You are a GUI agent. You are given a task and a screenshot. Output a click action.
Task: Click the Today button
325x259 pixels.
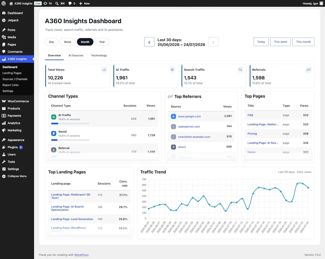tap(261, 42)
